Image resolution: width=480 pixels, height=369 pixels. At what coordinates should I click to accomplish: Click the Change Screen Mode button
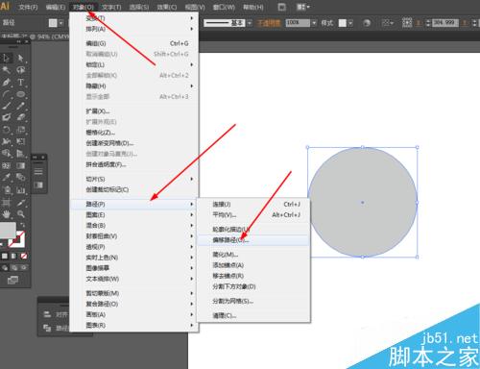click(x=12, y=281)
